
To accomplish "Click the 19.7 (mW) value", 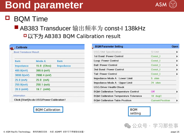I will click(43, 89).
